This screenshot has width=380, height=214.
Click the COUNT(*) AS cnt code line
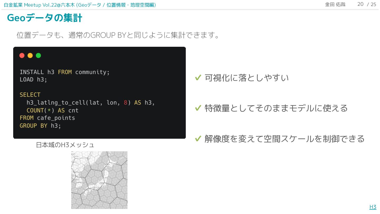tap(53, 110)
